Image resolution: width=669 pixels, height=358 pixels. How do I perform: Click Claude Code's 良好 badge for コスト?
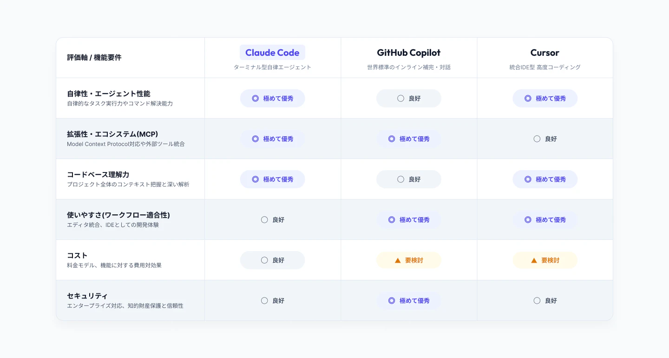(272, 260)
